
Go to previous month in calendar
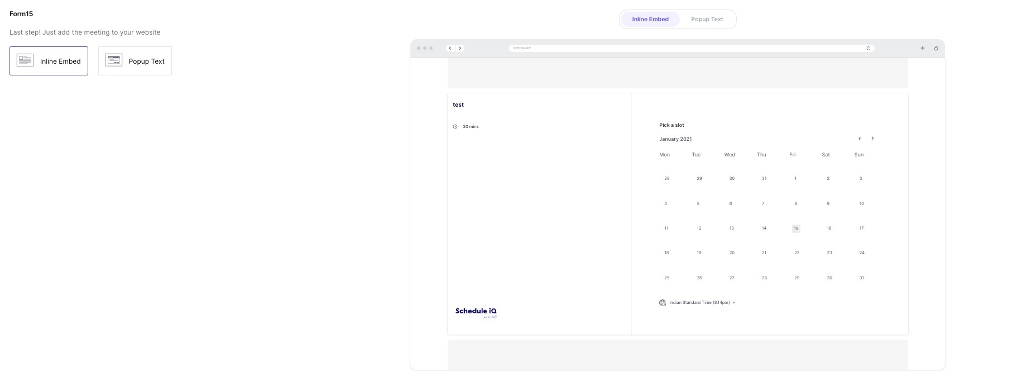click(860, 139)
